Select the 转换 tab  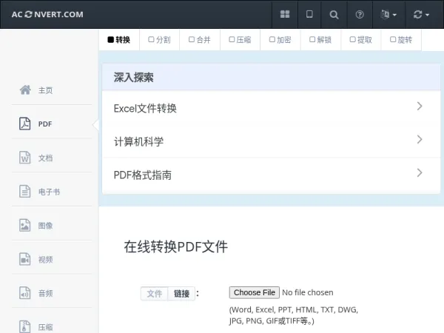tap(119, 40)
